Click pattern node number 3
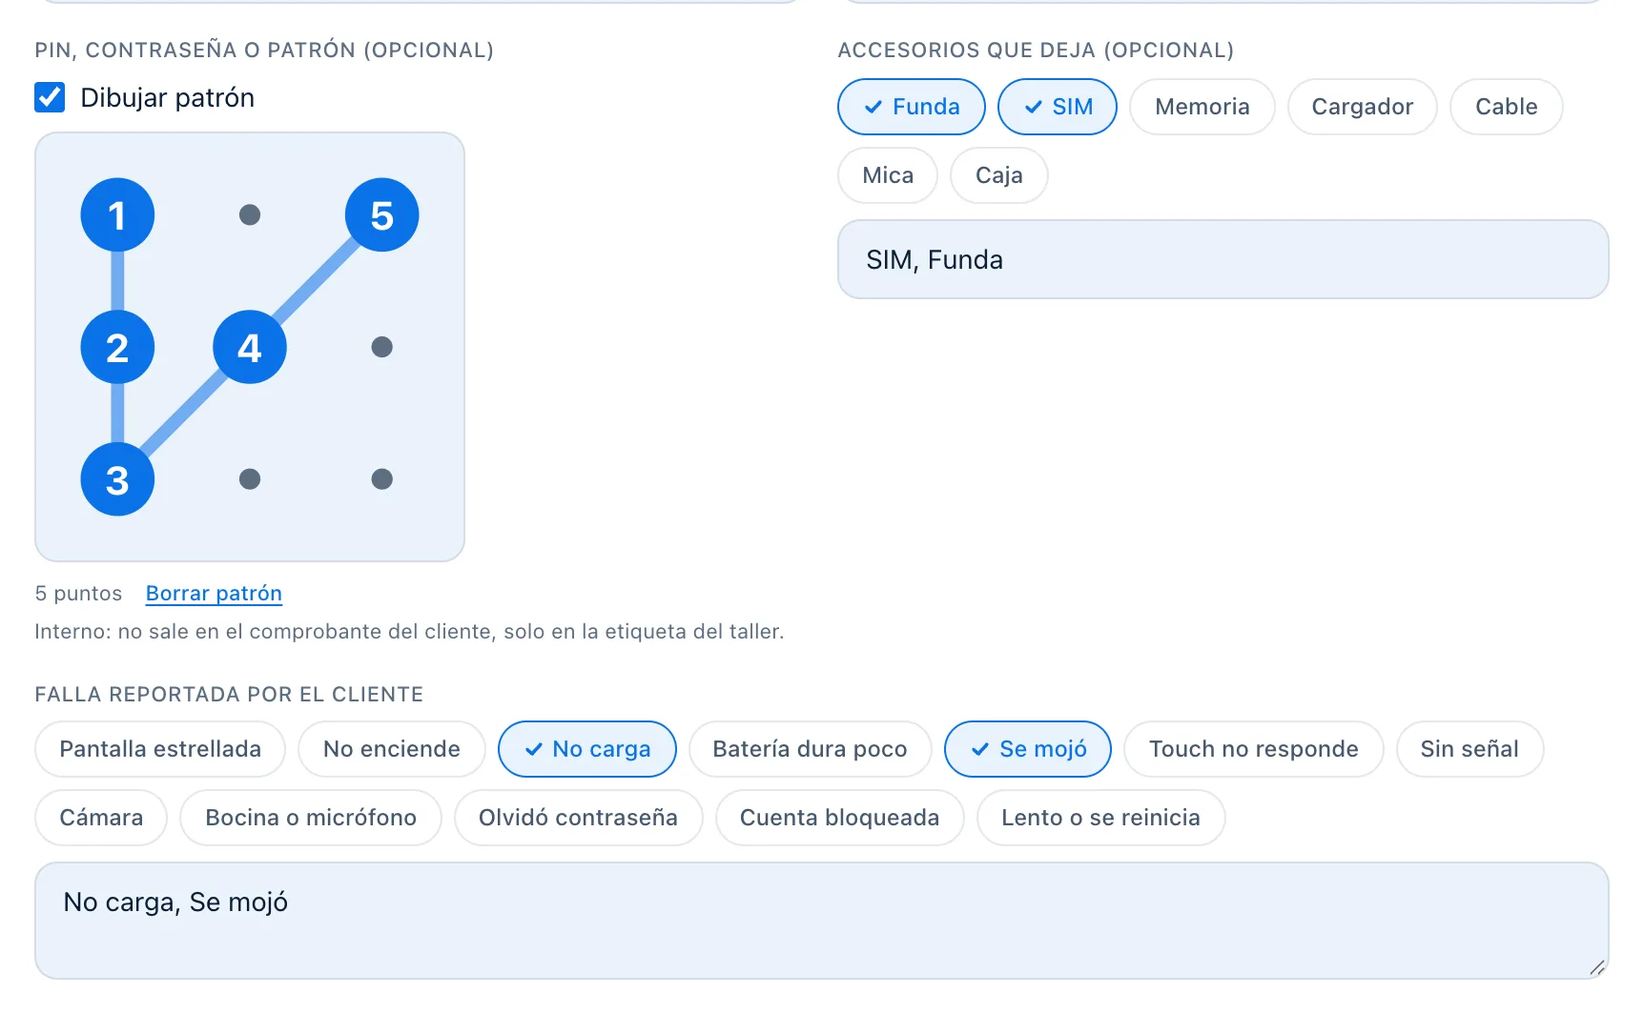1644x1014 pixels. 117,479
